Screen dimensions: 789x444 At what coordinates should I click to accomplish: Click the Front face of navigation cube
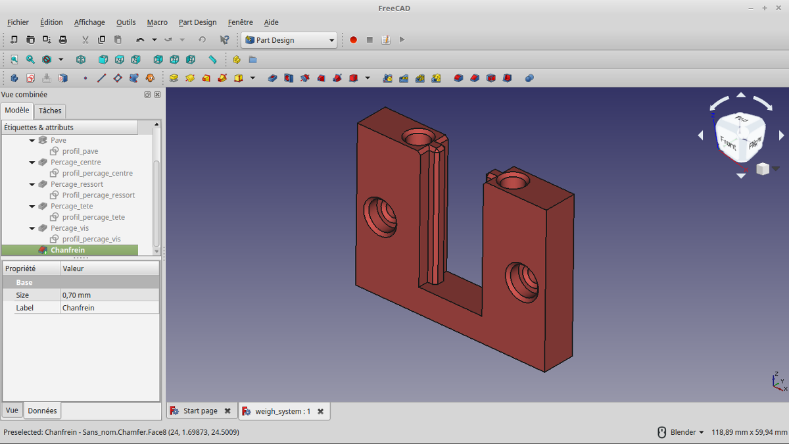click(728, 143)
